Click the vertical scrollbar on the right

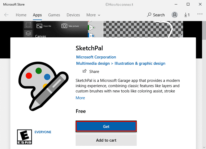pyautogui.click(x=204, y=79)
